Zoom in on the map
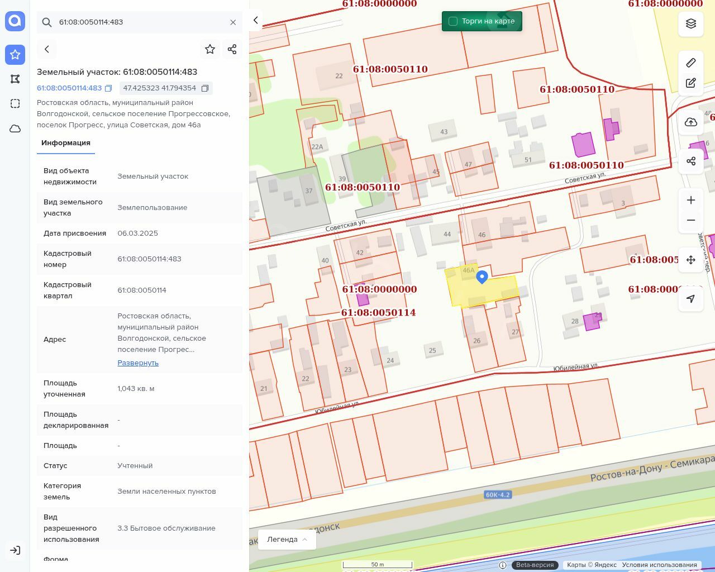 coord(691,200)
